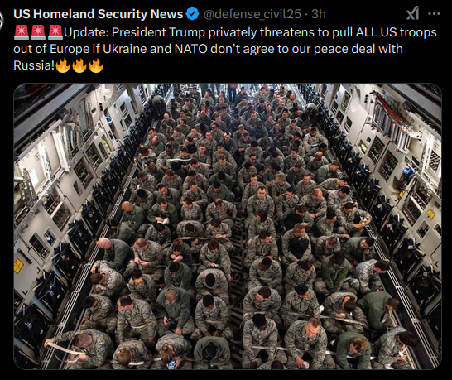Click the word Russia! in the tweet
This screenshot has width=452, height=380.
click(x=34, y=65)
